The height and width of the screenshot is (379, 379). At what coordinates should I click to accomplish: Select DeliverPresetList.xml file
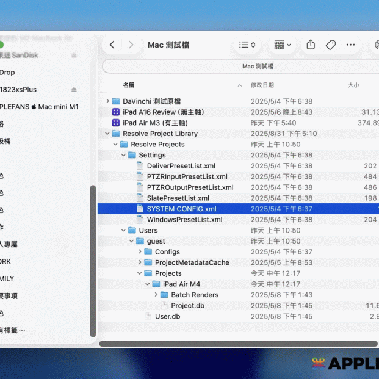point(181,166)
